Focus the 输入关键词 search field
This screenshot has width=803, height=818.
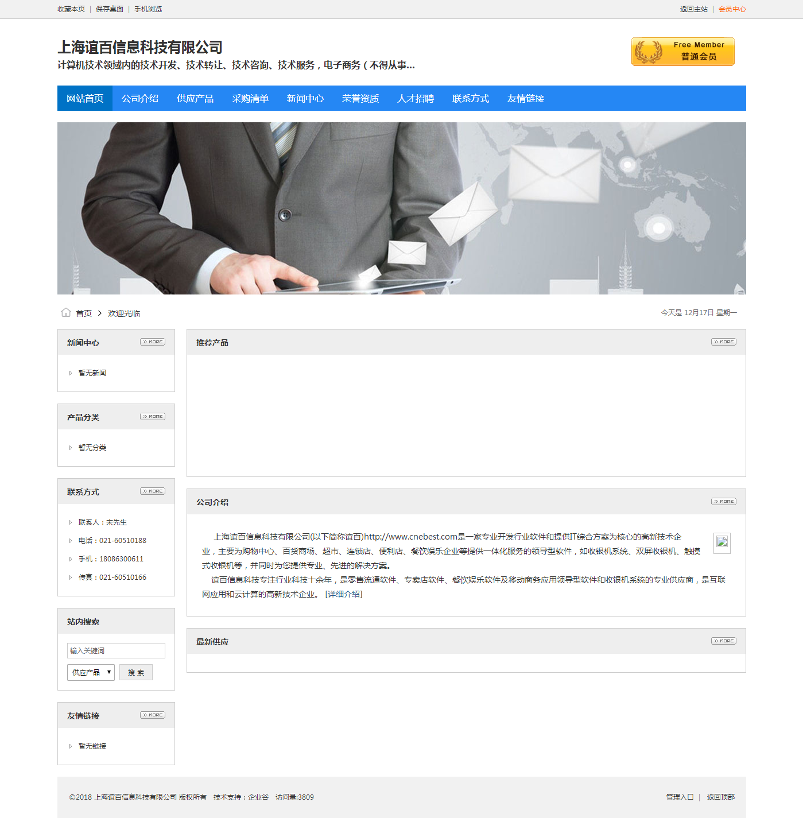click(116, 650)
